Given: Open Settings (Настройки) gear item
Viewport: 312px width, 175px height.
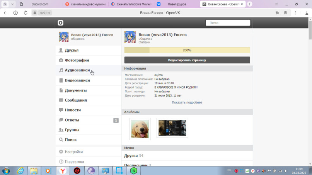Looking at the screenshot, I should [x=73, y=152].
